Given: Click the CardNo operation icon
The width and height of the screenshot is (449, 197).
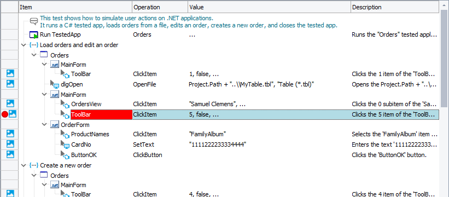Looking at the screenshot, I should 65,144.
